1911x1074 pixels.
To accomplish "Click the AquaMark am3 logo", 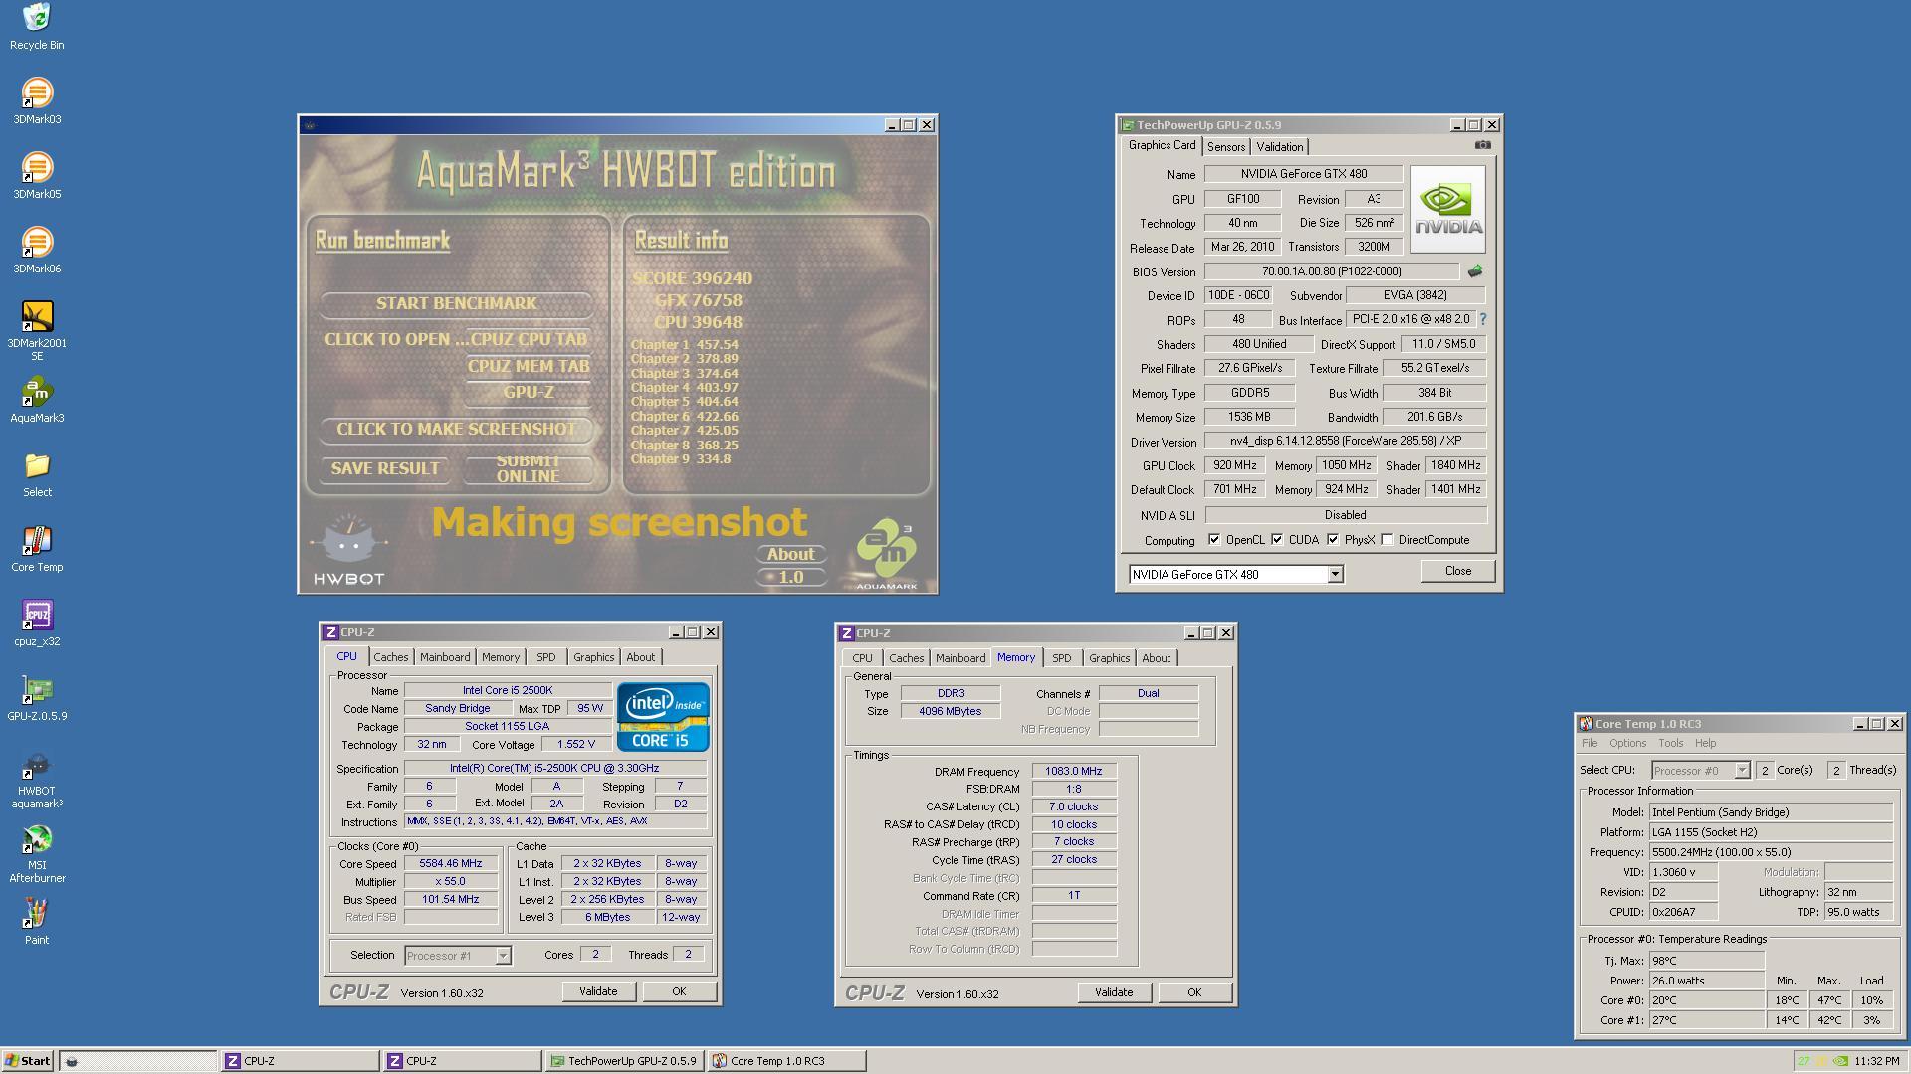I will point(886,552).
